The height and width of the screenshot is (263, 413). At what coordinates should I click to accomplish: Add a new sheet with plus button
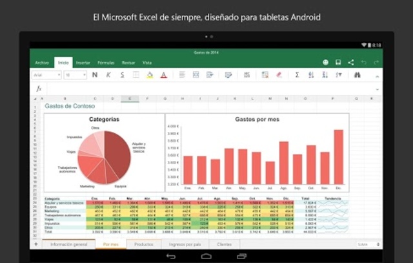pos(36,244)
